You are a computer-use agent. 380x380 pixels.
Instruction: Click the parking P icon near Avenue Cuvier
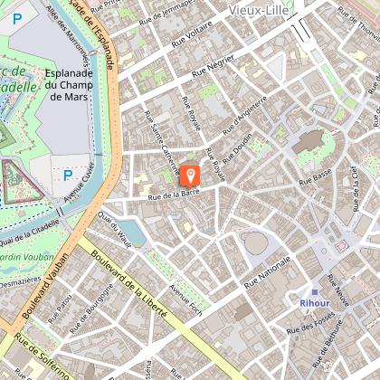click(68, 176)
